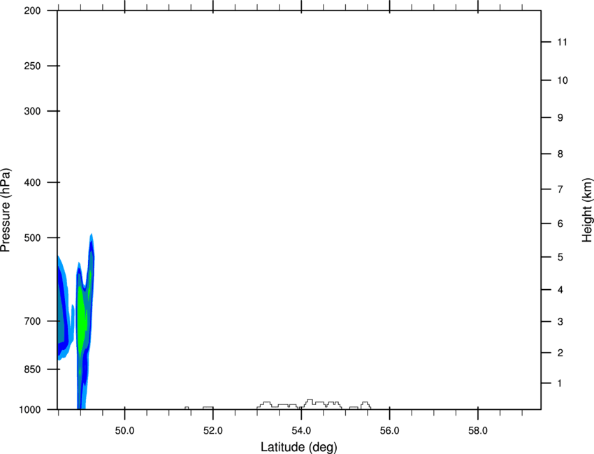Viewport: 594px width, 454px height.
Task: Click pressure tick label 200
Action: pos(32,10)
